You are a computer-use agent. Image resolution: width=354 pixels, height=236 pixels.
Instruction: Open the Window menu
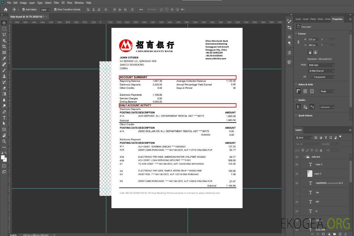79,3
